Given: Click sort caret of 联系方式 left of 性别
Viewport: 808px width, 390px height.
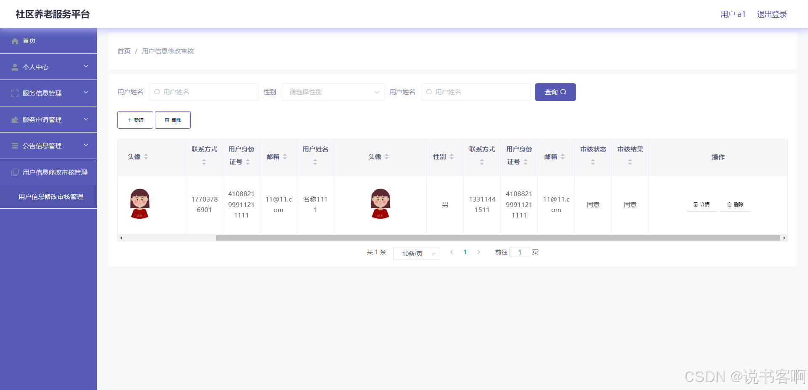Looking at the screenshot, I should click(x=204, y=162).
